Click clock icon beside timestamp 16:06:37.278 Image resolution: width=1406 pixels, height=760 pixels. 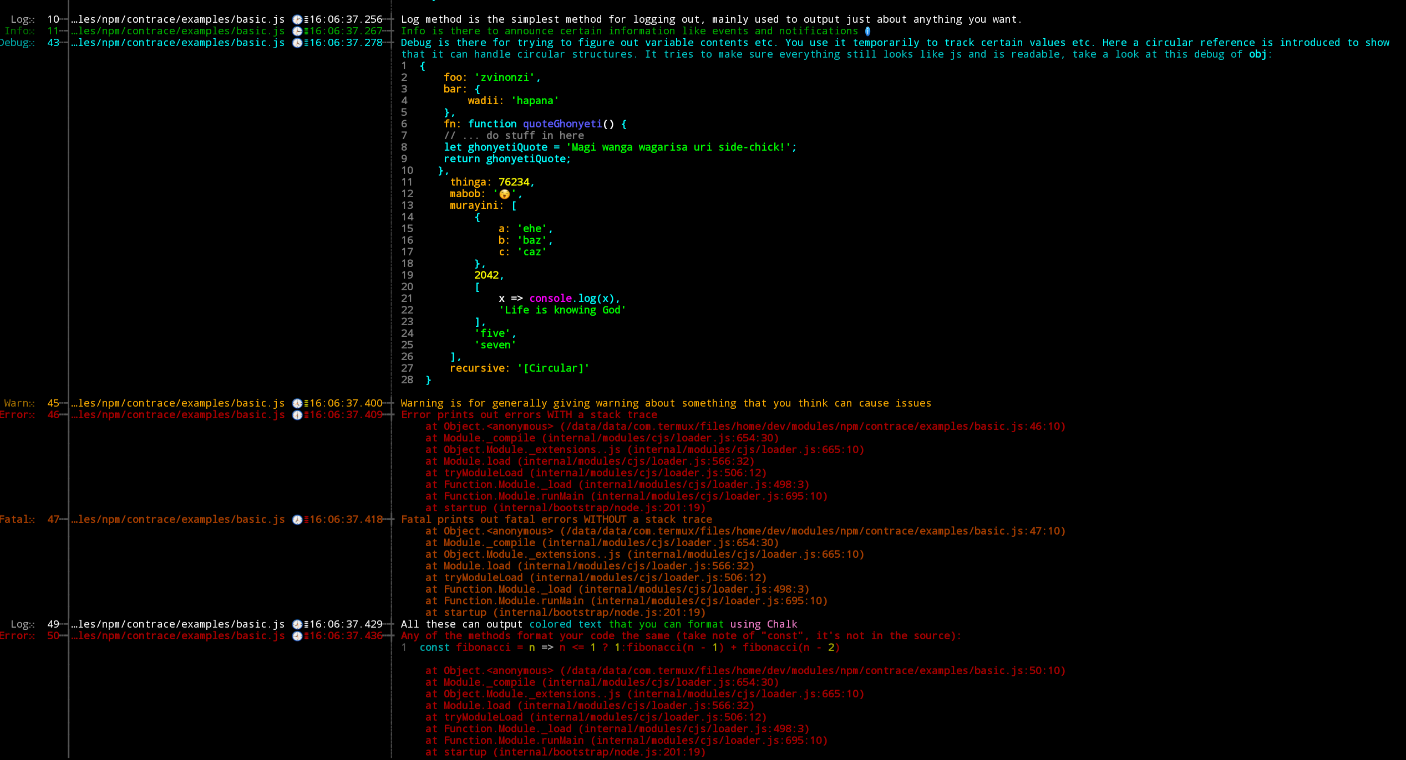click(x=297, y=43)
